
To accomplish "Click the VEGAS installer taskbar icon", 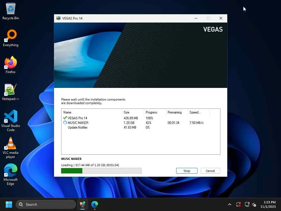I will (x=83, y=204).
